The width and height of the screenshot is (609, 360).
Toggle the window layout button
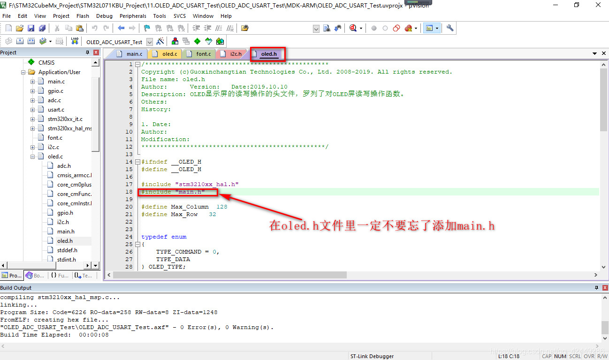429,28
